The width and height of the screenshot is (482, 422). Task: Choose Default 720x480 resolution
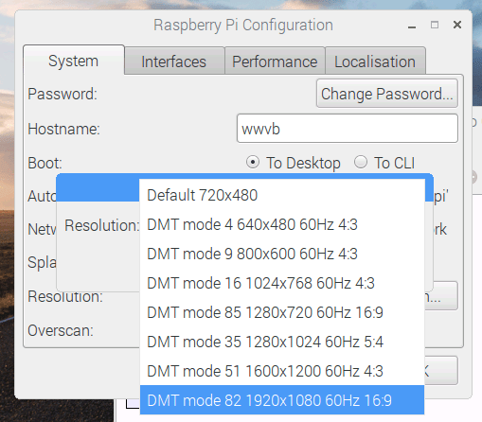[282, 195]
